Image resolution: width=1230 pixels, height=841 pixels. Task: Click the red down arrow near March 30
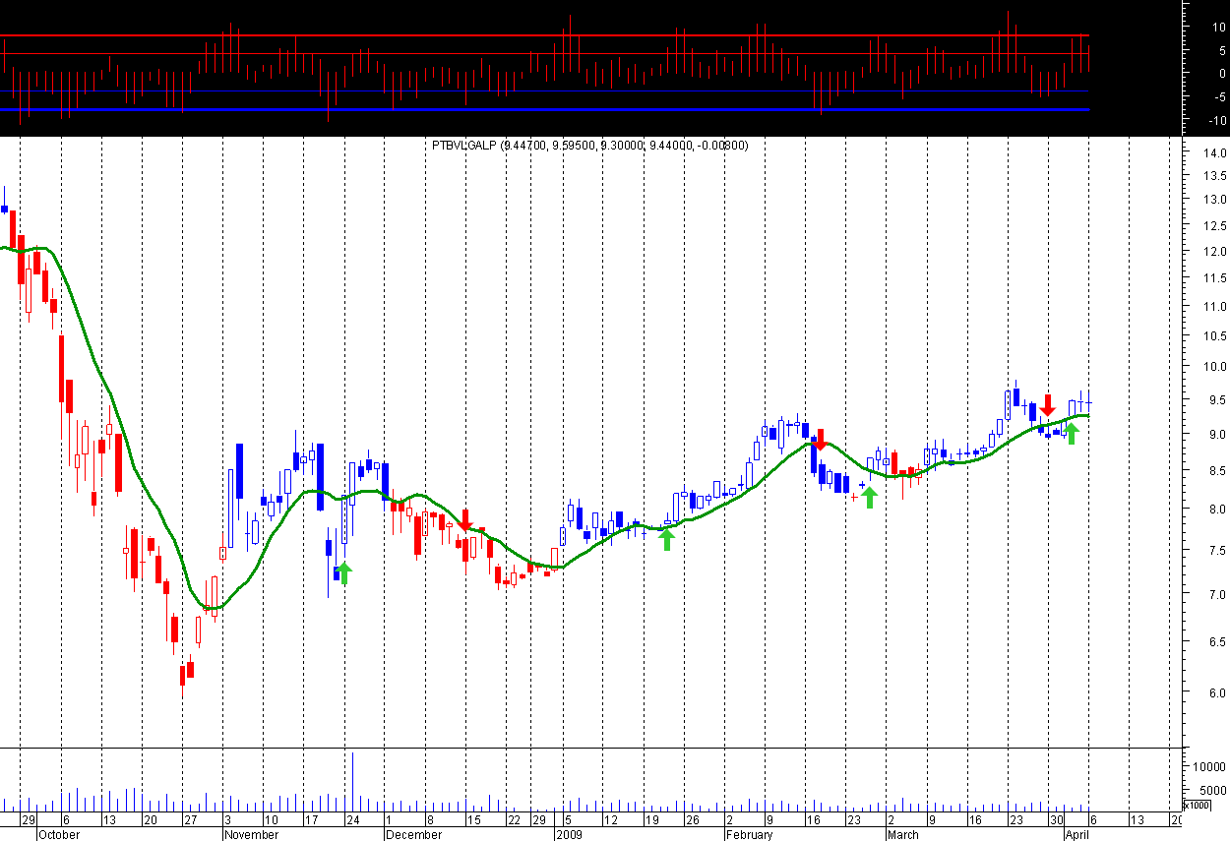coord(1048,404)
